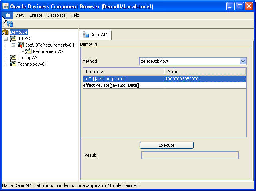Click the Java icon in title bar
This screenshot has height=191, width=256.
pyautogui.click(x=5, y=6)
